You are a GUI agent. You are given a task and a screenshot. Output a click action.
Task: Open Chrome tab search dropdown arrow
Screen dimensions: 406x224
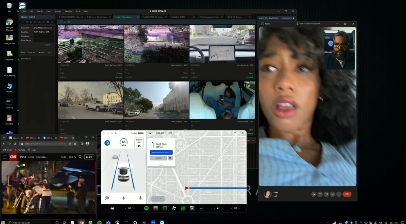coord(4,137)
